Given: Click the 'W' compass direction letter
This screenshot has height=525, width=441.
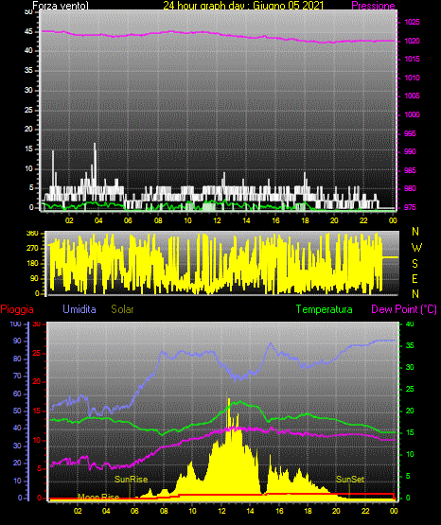Looking at the screenshot, I should (x=416, y=248).
